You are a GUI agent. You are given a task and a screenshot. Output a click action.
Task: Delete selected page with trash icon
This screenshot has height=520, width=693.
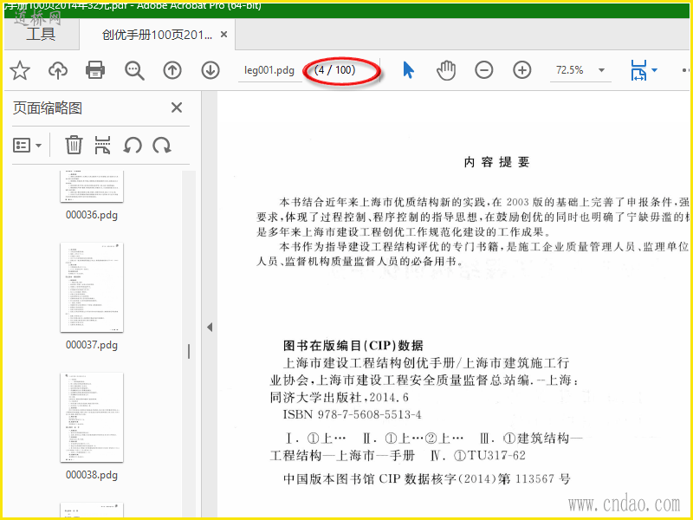[74, 145]
